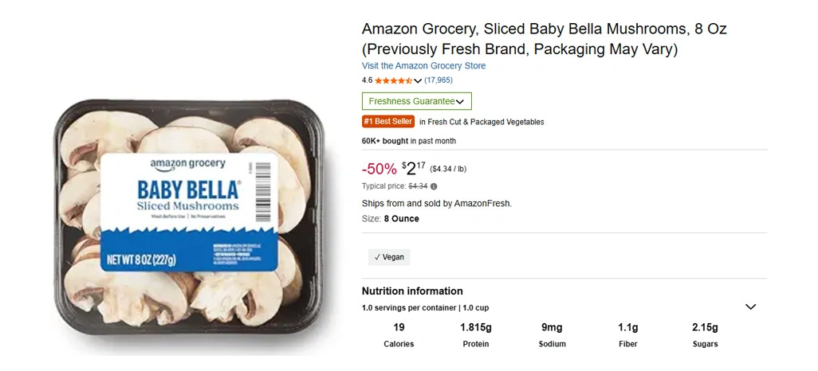The width and height of the screenshot is (818, 371).
Task: Open Fresh Cut & Packaged Vegetables category
Action: 486,122
